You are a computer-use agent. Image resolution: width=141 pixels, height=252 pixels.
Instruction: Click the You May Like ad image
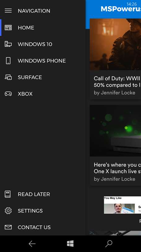tap(119, 209)
